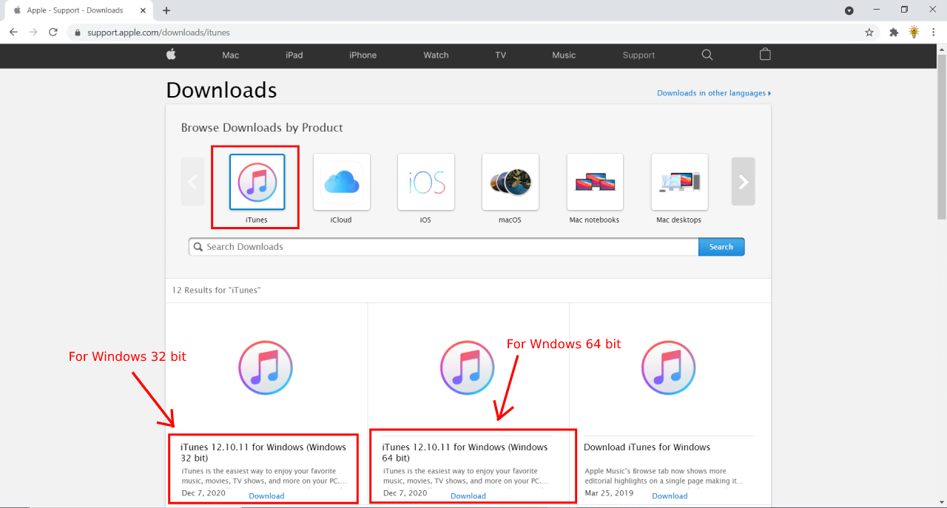Click the padlock site info icon
947x508 pixels.
tap(78, 33)
